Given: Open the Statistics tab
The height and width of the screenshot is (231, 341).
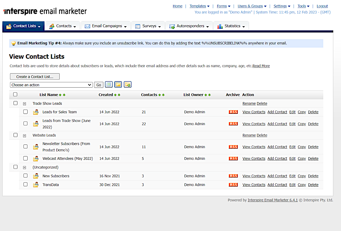Looking at the screenshot, I should pos(231,26).
